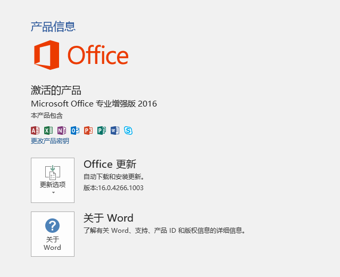This screenshot has width=340, height=277.
Task: Click the Outlook app icon
Action: pos(75,131)
